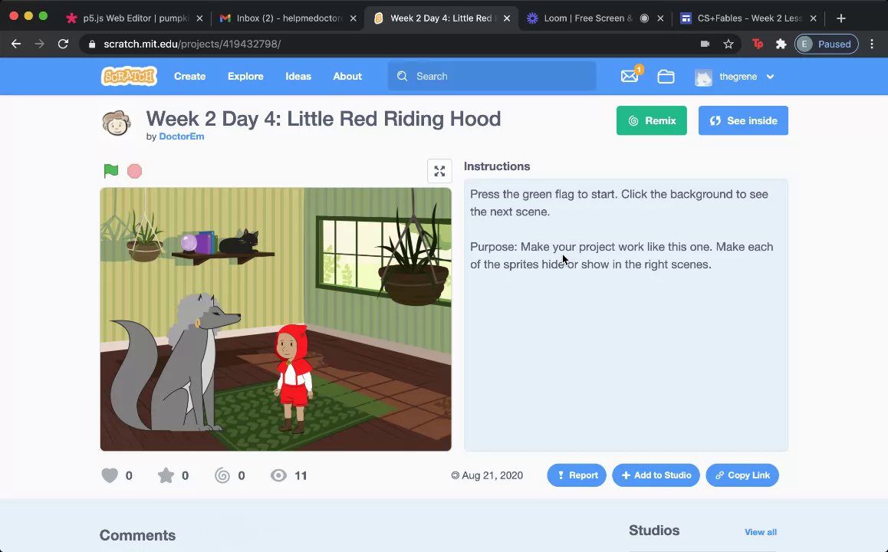The image size is (888, 552).
Task: Open the extensions puzzle icon
Action: [x=781, y=44]
